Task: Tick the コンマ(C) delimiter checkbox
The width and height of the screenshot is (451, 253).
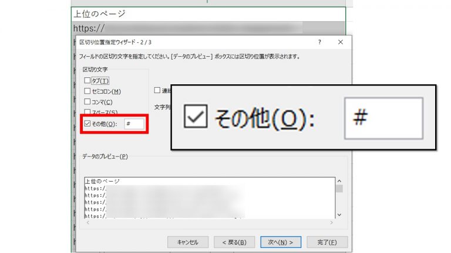Action: [87, 102]
